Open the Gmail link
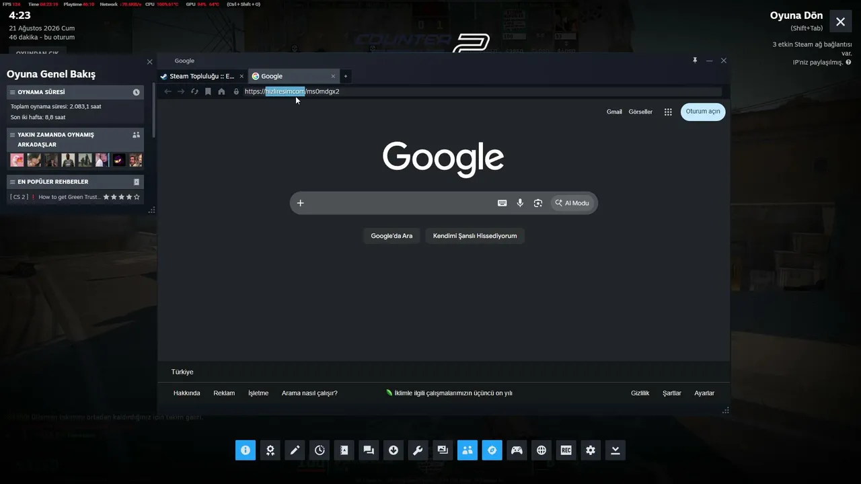 click(x=614, y=112)
